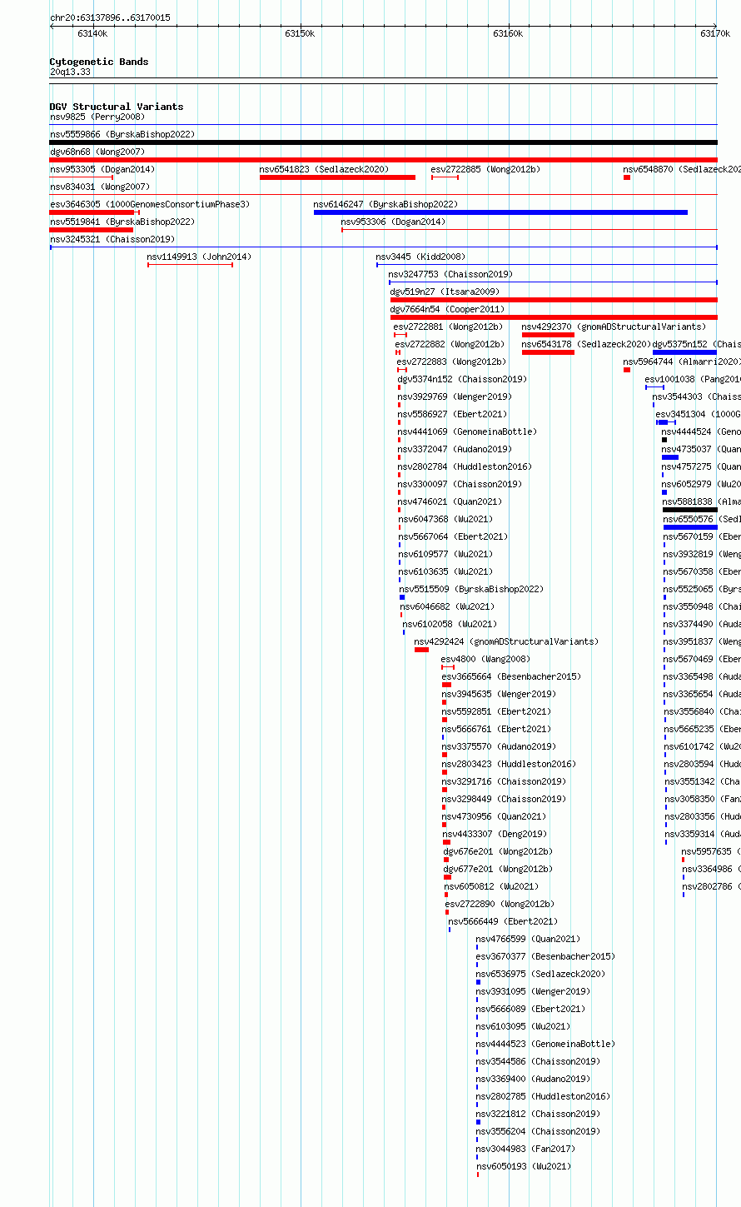The image size is (741, 1207).
Task: Click the red bar under nsv4292370 (gnomADStructuralVariants)
Action: point(548,335)
